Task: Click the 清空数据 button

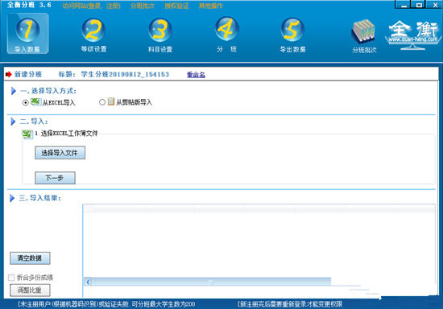Action: [x=30, y=258]
